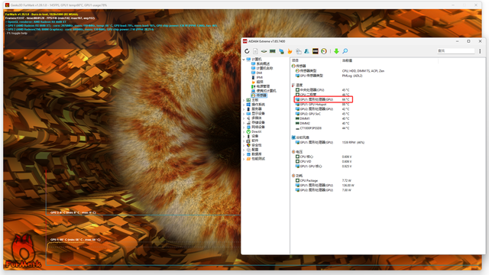This screenshot has width=489, height=275.
Task: Select the GPU1 fan 1539 RPM row
Action: (330, 143)
